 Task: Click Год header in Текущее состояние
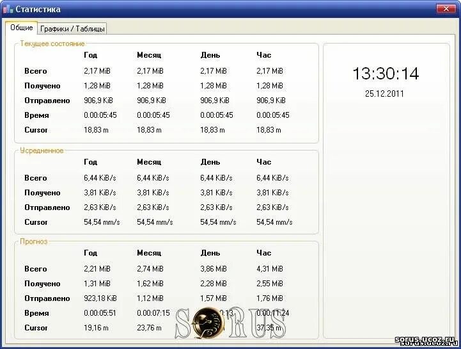pos(91,55)
